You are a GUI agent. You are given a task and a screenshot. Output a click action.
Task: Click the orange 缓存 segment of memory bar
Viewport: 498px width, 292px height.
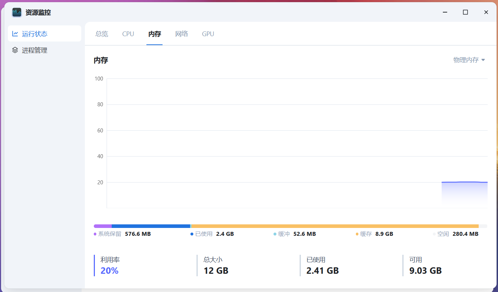[x=335, y=226]
